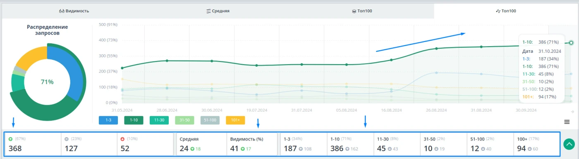Open the Видимость tab
This screenshot has width=579, height=159.
pos(74,11)
